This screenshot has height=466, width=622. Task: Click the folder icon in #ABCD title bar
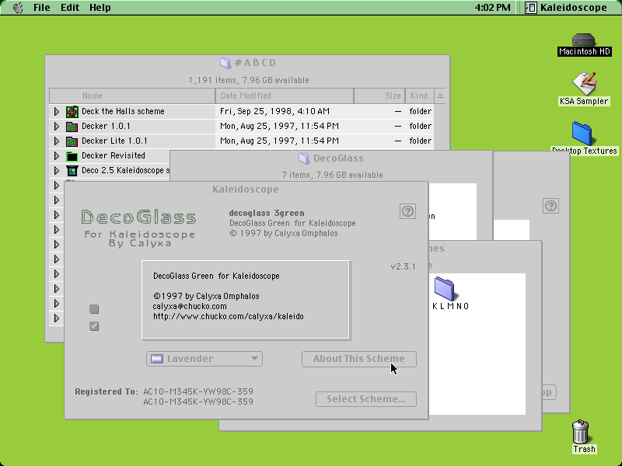[x=225, y=63]
